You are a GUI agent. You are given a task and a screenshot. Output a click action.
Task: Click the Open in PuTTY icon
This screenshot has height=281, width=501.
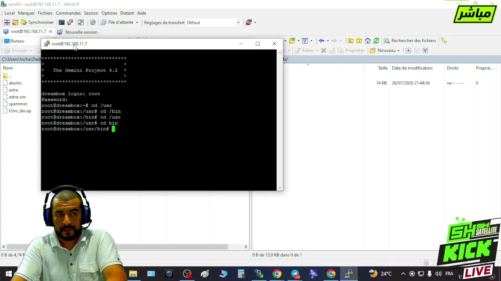[70, 23]
